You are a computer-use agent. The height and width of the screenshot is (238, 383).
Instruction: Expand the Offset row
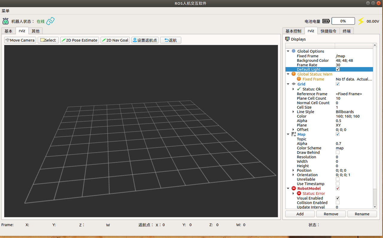point(294,130)
